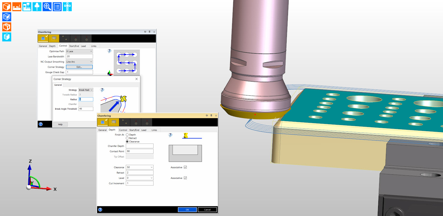The image size is (443, 216).
Task: Click the help question mark in Corner Strategy
Action: click(x=102, y=90)
